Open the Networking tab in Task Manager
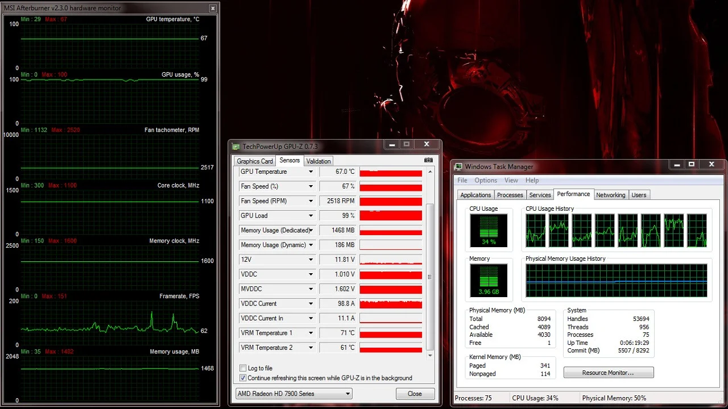 (611, 195)
